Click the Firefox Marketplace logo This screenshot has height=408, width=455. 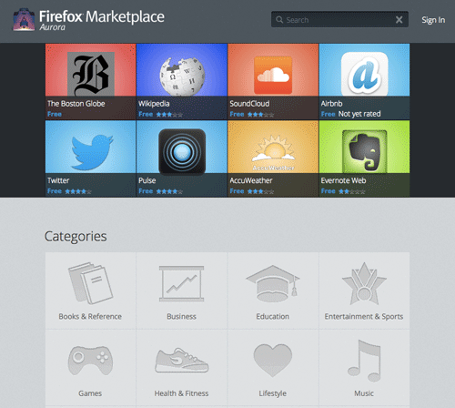[88, 19]
